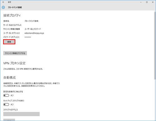Go back using the arrow icon
This screenshot has width=156, height=121.
(x=3, y=2)
